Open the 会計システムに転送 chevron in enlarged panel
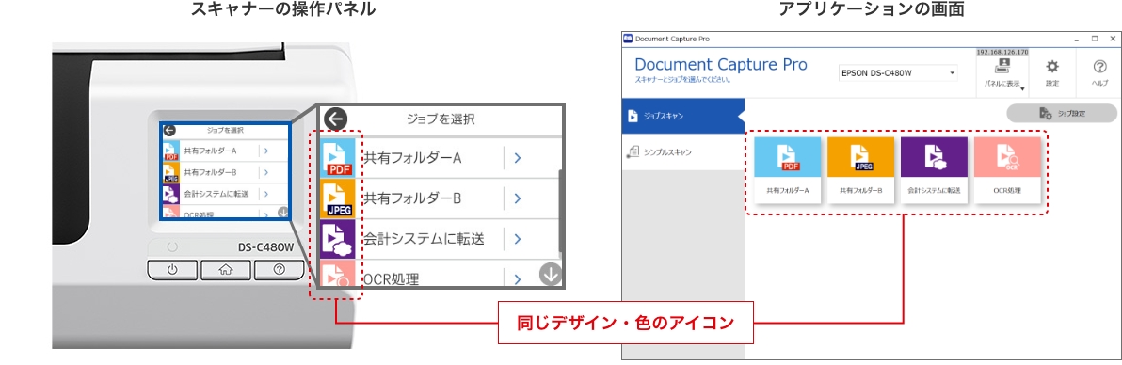Screen dimensions: 1122x365 517,238
